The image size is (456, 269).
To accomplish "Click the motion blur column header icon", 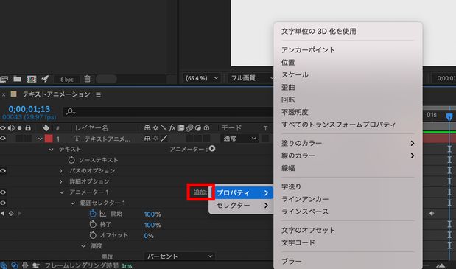I will pyautogui.click(x=189, y=127).
